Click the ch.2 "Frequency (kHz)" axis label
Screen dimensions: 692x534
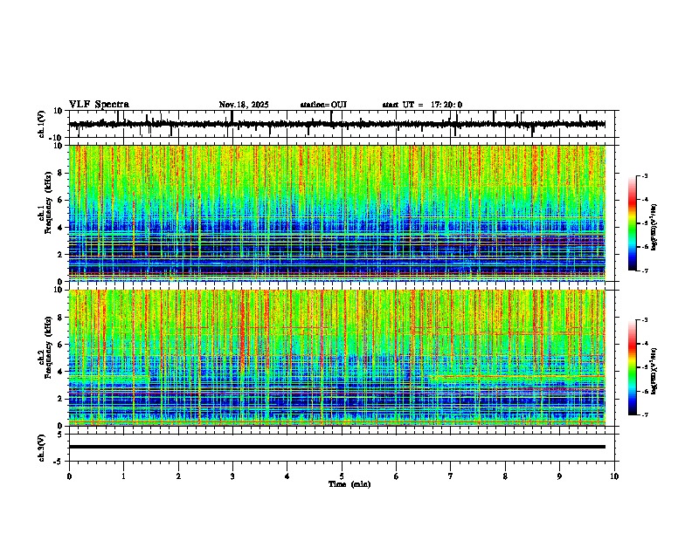point(48,347)
